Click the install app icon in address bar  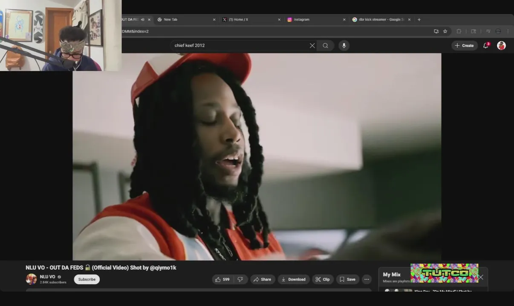(x=436, y=31)
